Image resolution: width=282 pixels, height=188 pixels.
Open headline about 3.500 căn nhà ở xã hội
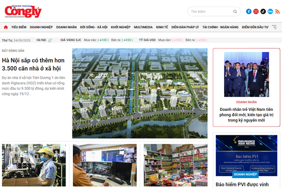pos(33,64)
